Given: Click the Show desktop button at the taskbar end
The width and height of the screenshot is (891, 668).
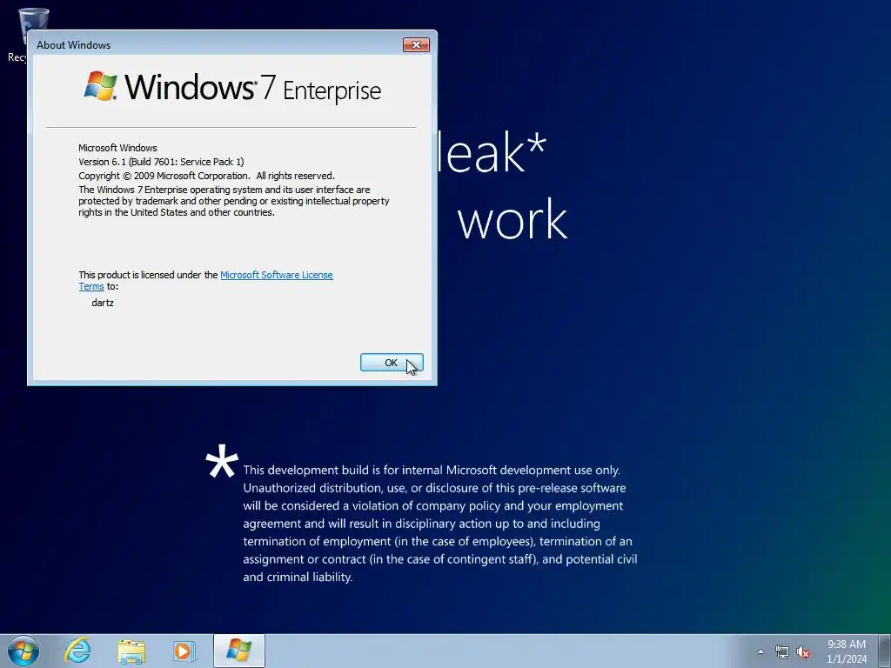Looking at the screenshot, I should pos(885,651).
